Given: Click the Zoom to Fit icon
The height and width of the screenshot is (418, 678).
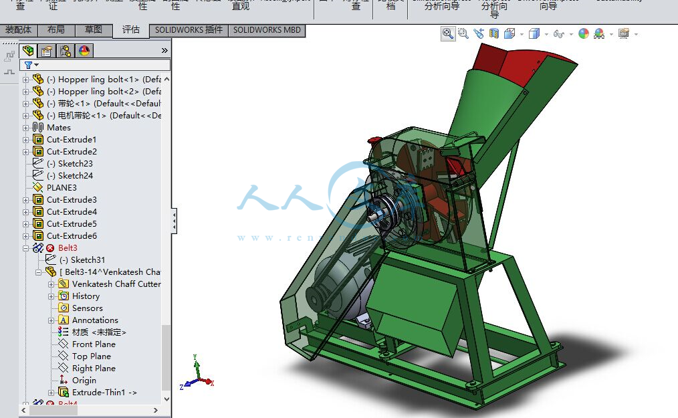Looking at the screenshot, I should (x=448, y=33).
